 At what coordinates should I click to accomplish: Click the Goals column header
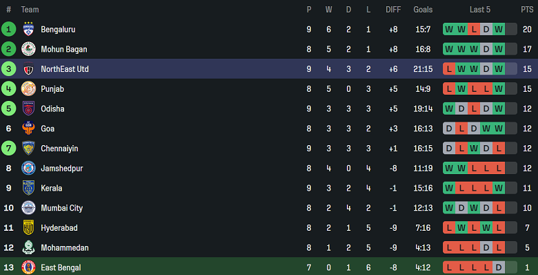pyautogui.click(x=423, y=10)
